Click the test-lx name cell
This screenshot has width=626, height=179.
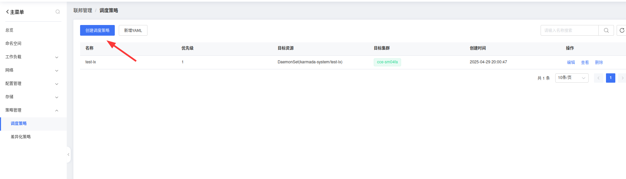click(91, 62)
